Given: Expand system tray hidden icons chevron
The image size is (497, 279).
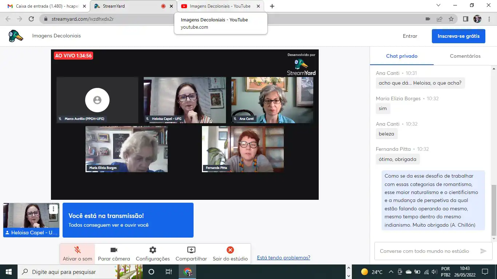Looking at the screenshot, I should coord(391,272).
